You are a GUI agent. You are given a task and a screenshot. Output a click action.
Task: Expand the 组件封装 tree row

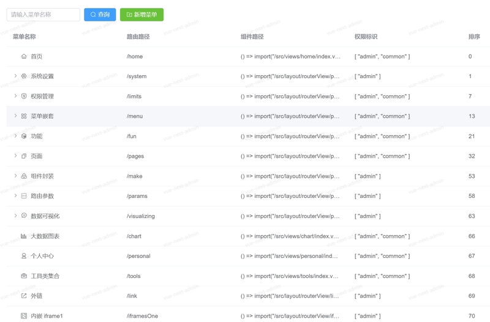(x=15, y=175)
